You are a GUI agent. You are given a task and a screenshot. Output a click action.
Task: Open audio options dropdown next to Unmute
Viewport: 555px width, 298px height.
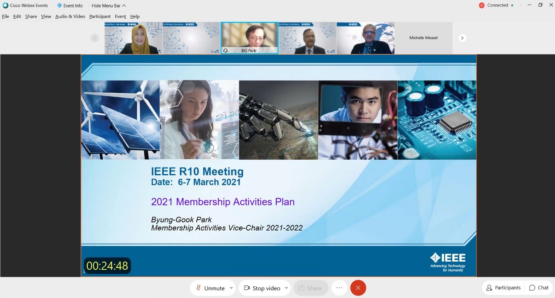pos(232,288)
